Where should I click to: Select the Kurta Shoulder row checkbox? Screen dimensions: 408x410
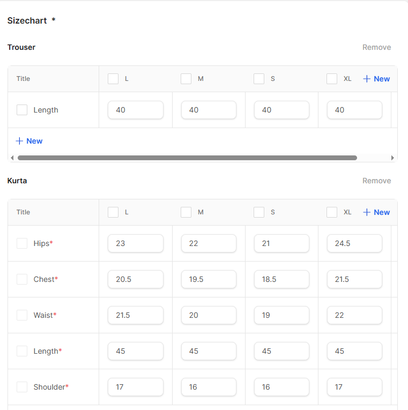pyautogui.click(x=22, y=387)
